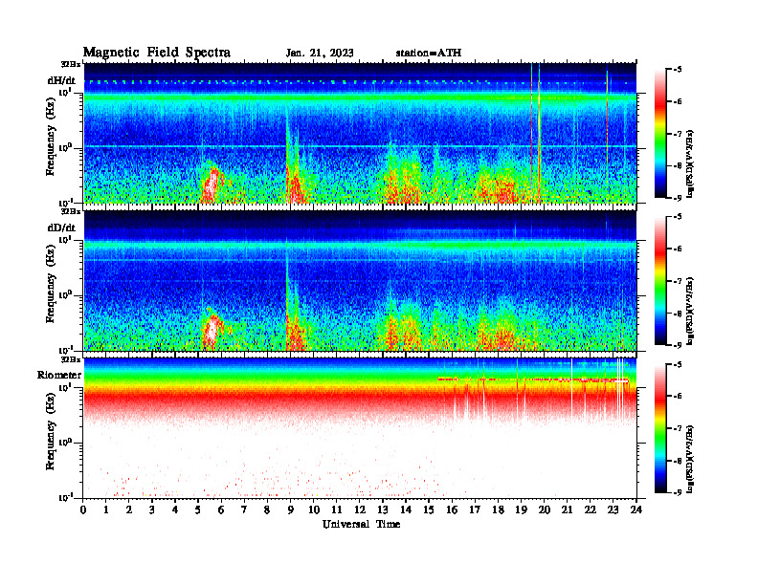Click the "Universal Time" axis title
This screenshot has width=758, height=585.
click(x=361, y=524)
